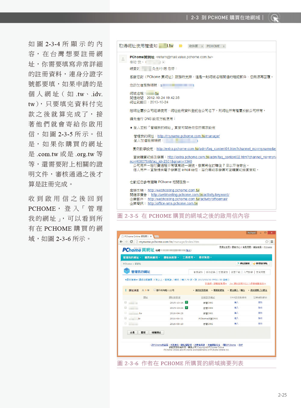Screen dimensions: 301x408
Task: Click the 管理我的網址 button in the breadcrumb bar
Action: click(260, 264)
